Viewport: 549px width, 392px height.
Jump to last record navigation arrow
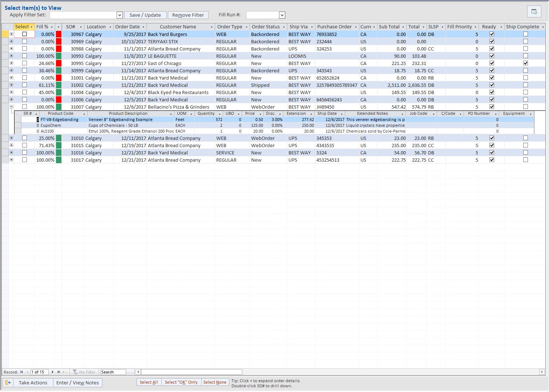click(58, 372)
